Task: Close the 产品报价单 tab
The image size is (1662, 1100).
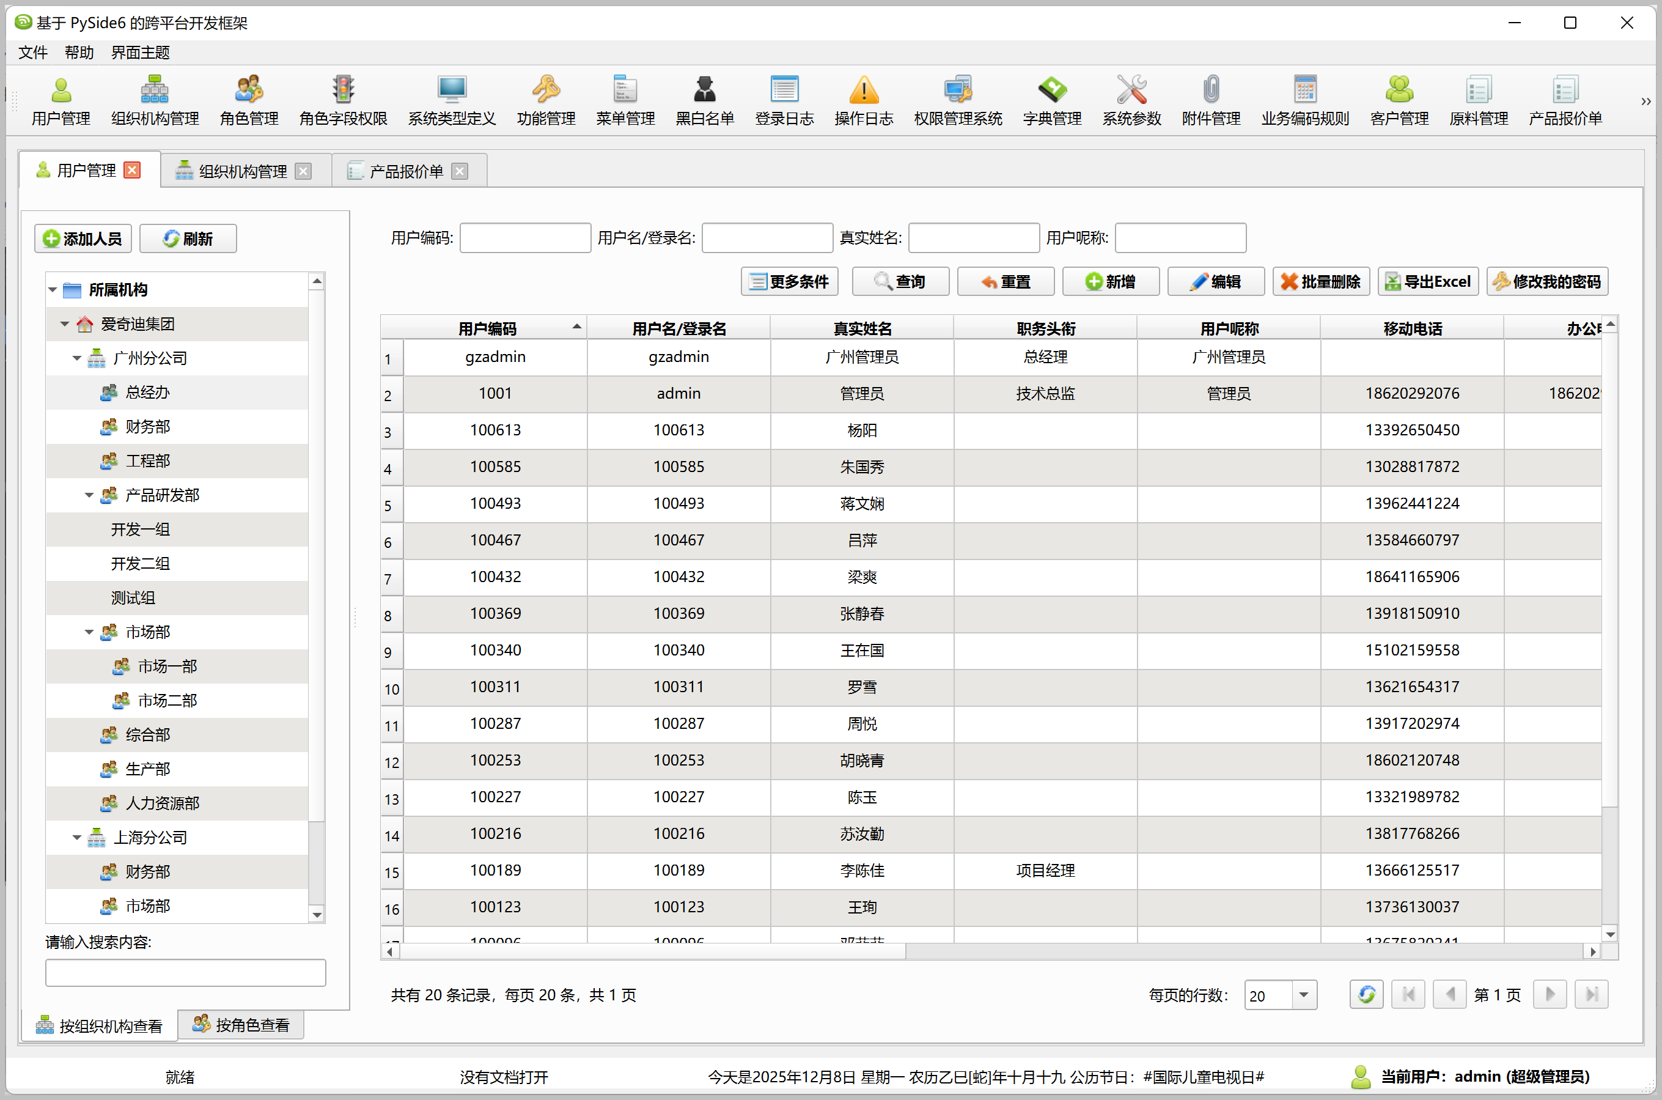Action: tap(459, 171)
